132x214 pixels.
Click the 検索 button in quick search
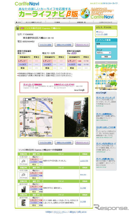[106, 57]
